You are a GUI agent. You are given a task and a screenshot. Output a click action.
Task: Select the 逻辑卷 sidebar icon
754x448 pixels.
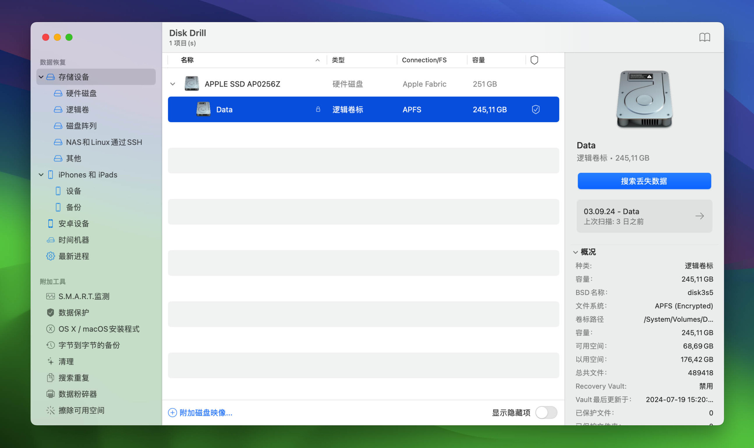pyautogui.click(x=58, y=109)
